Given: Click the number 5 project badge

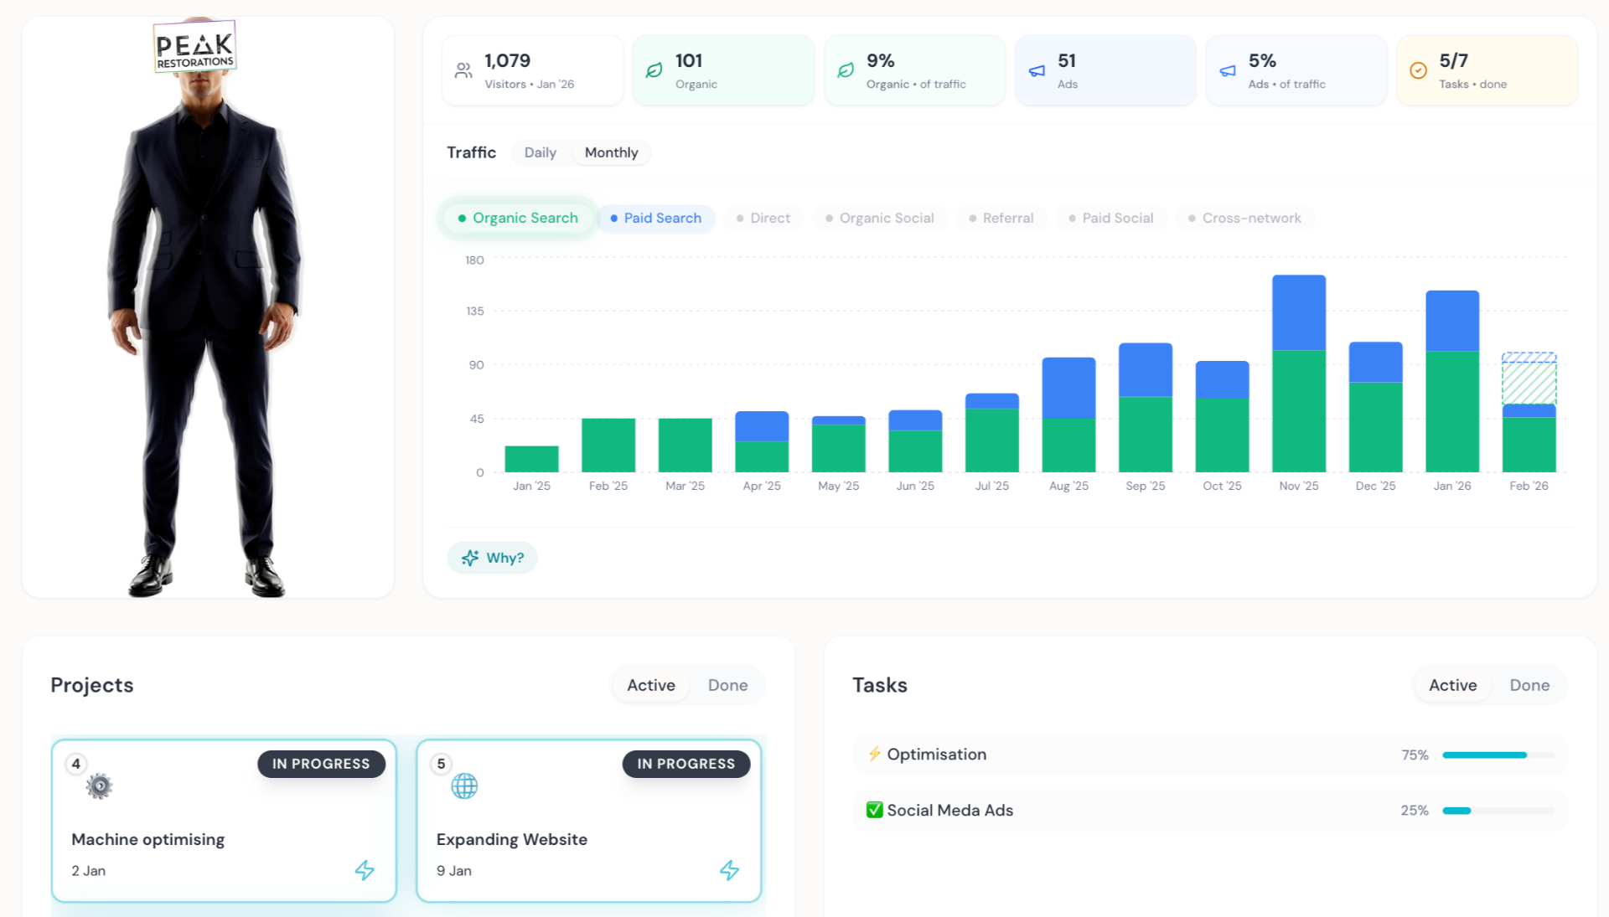Looking at the screenshot, I should [x=441, y=764].
